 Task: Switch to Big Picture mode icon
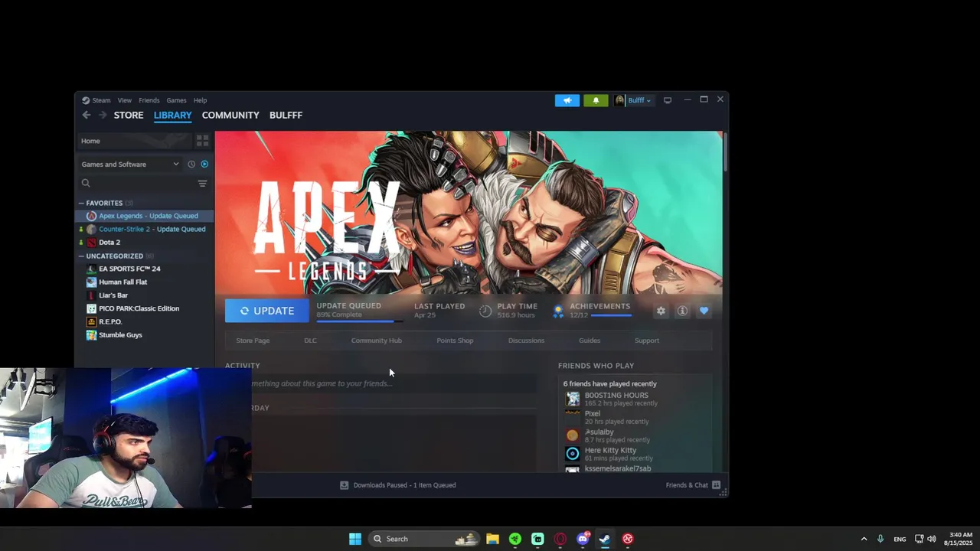(x=668, y=100)
